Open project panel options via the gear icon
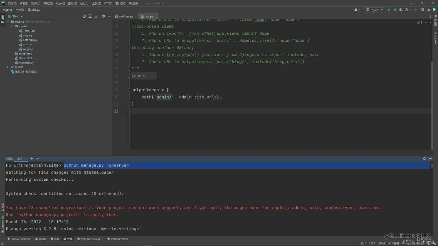The width and height of the screenshot is (438, 246). coord(103,16)
